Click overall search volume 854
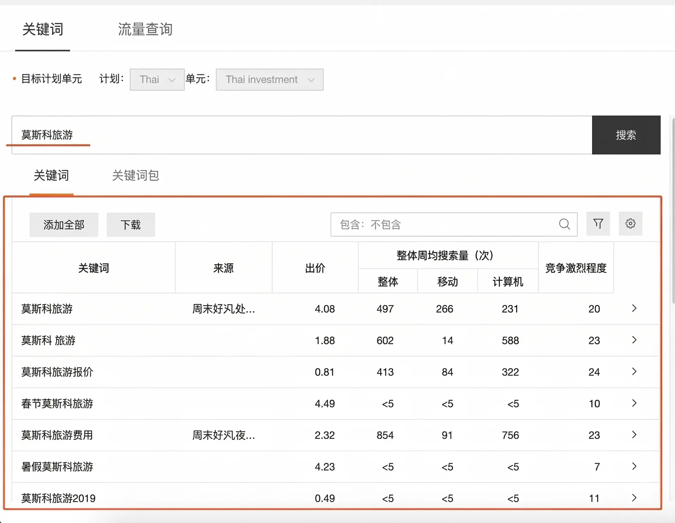675x523 pixels. click(x=385, y=435)
